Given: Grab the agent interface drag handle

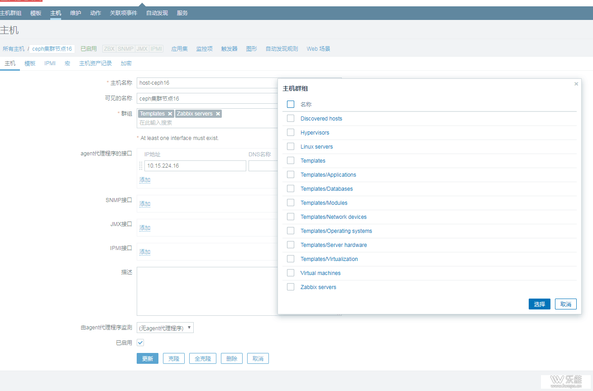Looking at the screenshot, I should point(141,166).
